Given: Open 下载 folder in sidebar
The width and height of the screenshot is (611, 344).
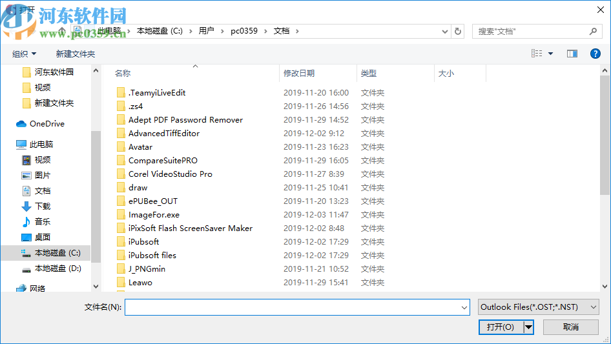Looking at the screenshot, I should point(36,207).
